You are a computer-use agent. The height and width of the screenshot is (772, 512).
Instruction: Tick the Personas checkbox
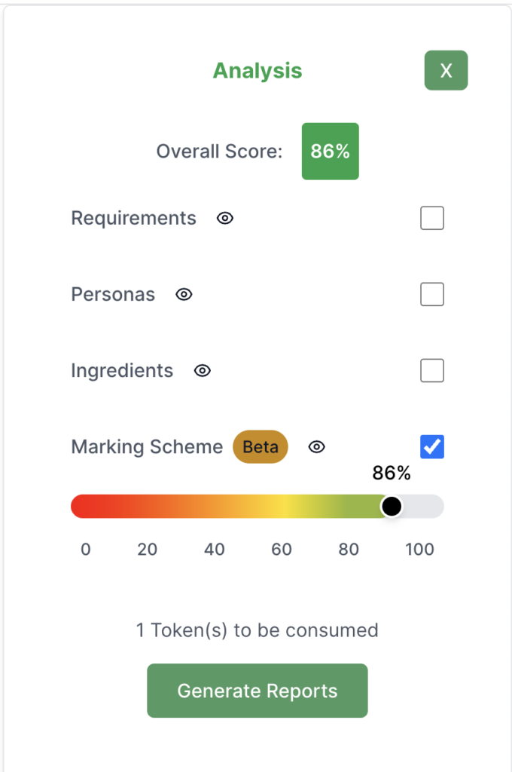pyautogui.click(x=431, y=295)
